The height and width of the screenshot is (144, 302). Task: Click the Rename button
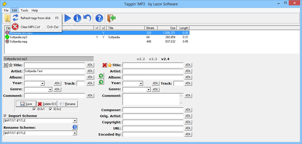[x=67, y=104]
